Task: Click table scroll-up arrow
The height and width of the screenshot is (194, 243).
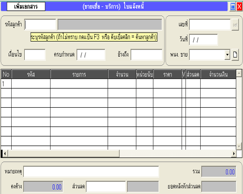Action: [x=239, y=74]
